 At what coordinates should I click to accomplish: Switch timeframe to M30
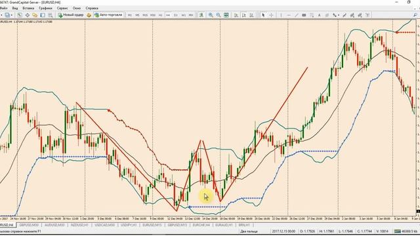point(153,15)
